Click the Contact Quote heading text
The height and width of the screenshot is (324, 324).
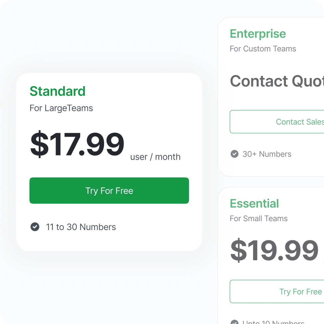(277, 81)
